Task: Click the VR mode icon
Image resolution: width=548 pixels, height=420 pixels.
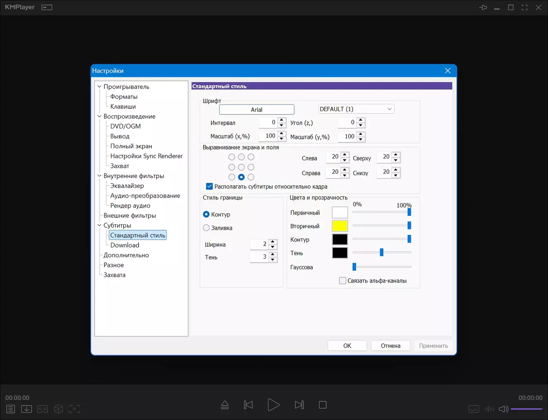Action: click(x=43, y=409)
